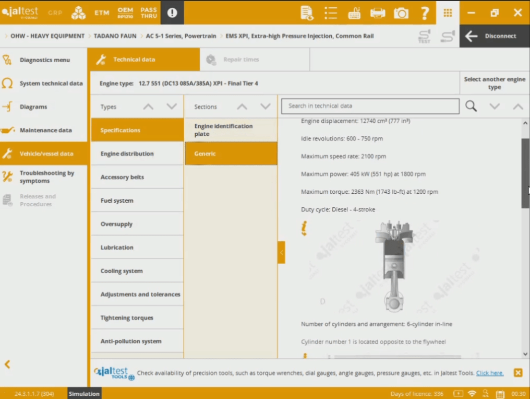530x399 pixels.
Task: Close the Jaltest Tools banner
Action: [518, 372]
